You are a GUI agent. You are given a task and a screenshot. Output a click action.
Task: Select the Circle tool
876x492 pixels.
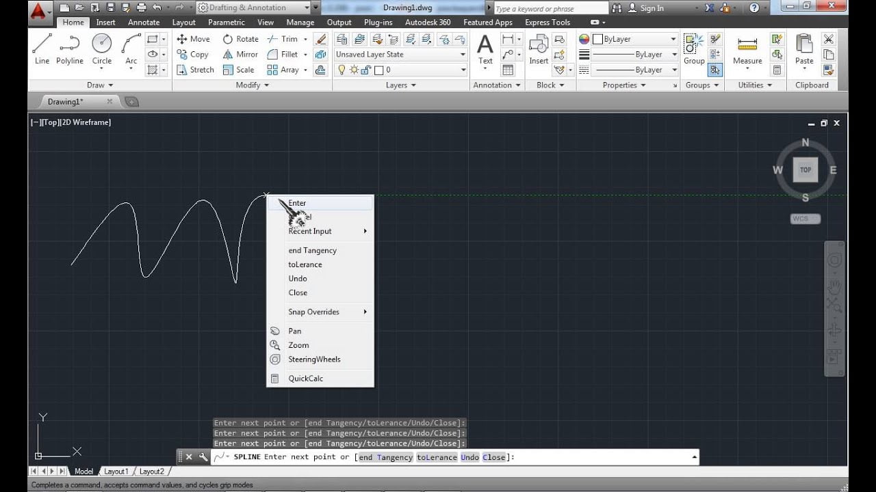click(x=102, y=48)
